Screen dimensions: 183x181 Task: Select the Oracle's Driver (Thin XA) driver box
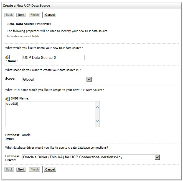pos(88,157)
